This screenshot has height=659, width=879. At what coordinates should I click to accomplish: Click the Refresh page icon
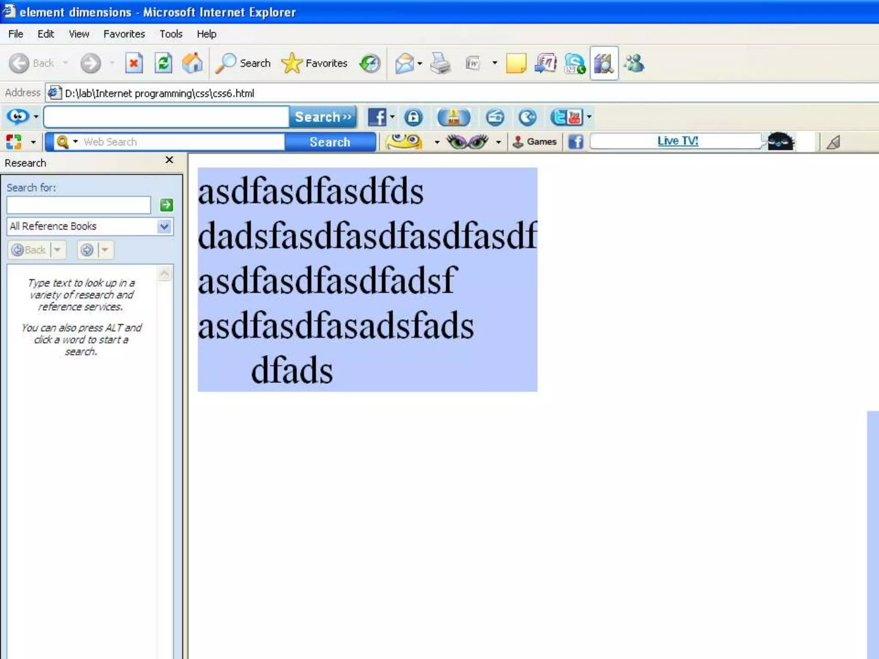point(163,63)
